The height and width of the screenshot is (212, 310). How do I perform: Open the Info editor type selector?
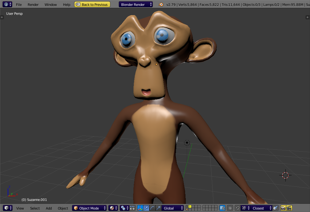[x=7, y=4]
